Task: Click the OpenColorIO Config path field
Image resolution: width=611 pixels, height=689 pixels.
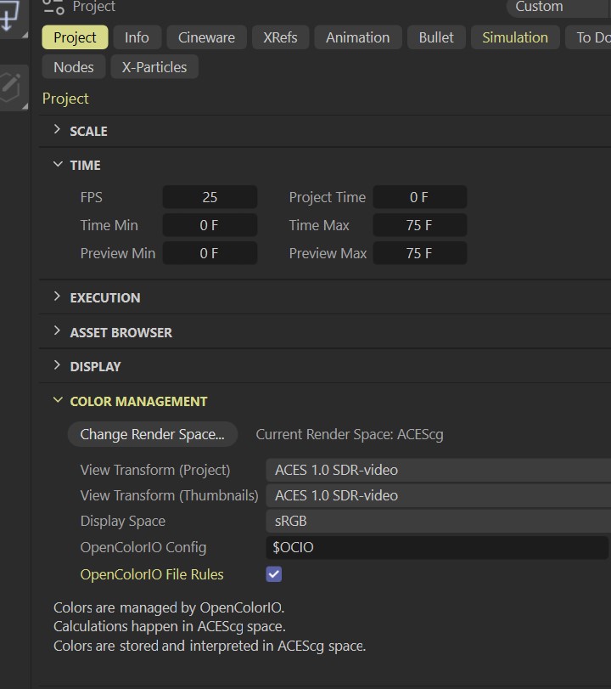Action: coord(436,548)
